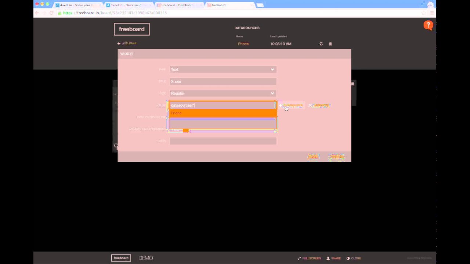This screenshot has height=264, width=470.
Task: Save the widget settings
Action: (314, 157)
